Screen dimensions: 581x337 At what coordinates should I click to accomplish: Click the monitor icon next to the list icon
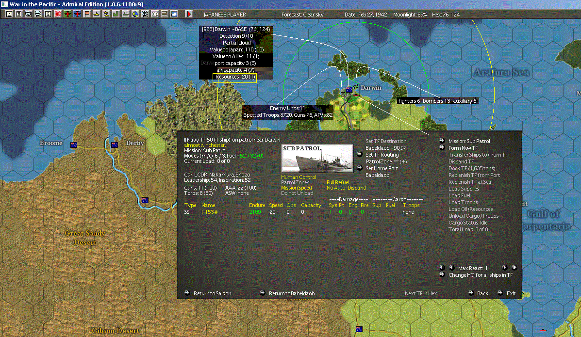coord(29,14)
